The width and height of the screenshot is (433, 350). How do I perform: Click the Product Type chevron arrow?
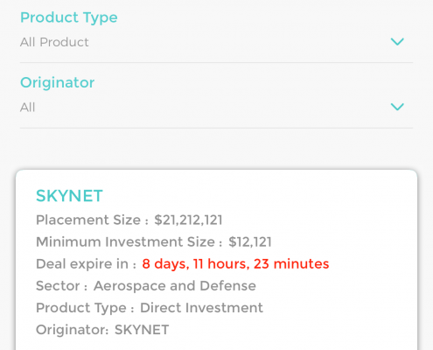tap(397, 42)
